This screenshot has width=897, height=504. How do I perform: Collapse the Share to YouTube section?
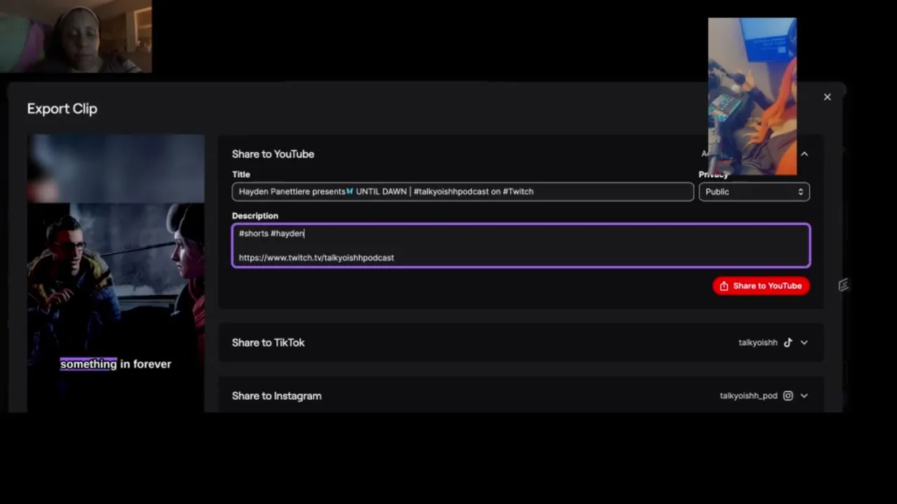tap(804, 154)
